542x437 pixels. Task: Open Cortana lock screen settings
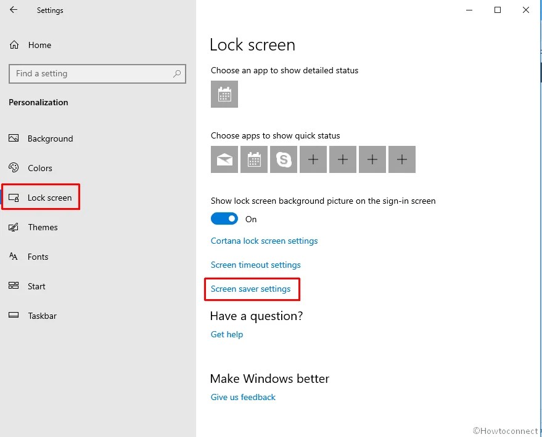(264, 241)
